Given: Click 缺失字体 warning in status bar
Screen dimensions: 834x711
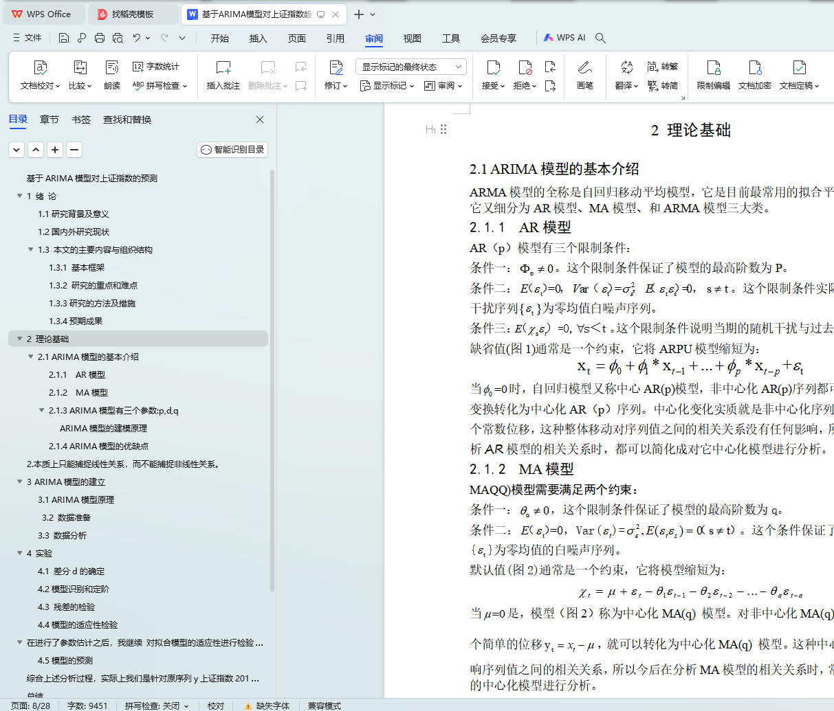Looking at the screenshot, I should pyautogui.click(x=267, y=706).
